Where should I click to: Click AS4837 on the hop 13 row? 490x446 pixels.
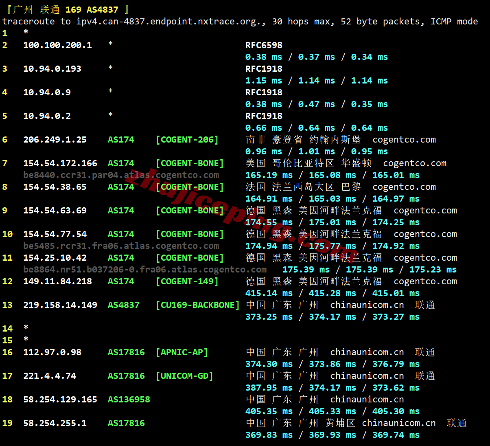click(x=123, y=305)
